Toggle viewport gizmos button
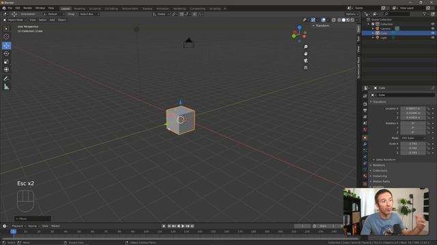 (x=313, y=20)
